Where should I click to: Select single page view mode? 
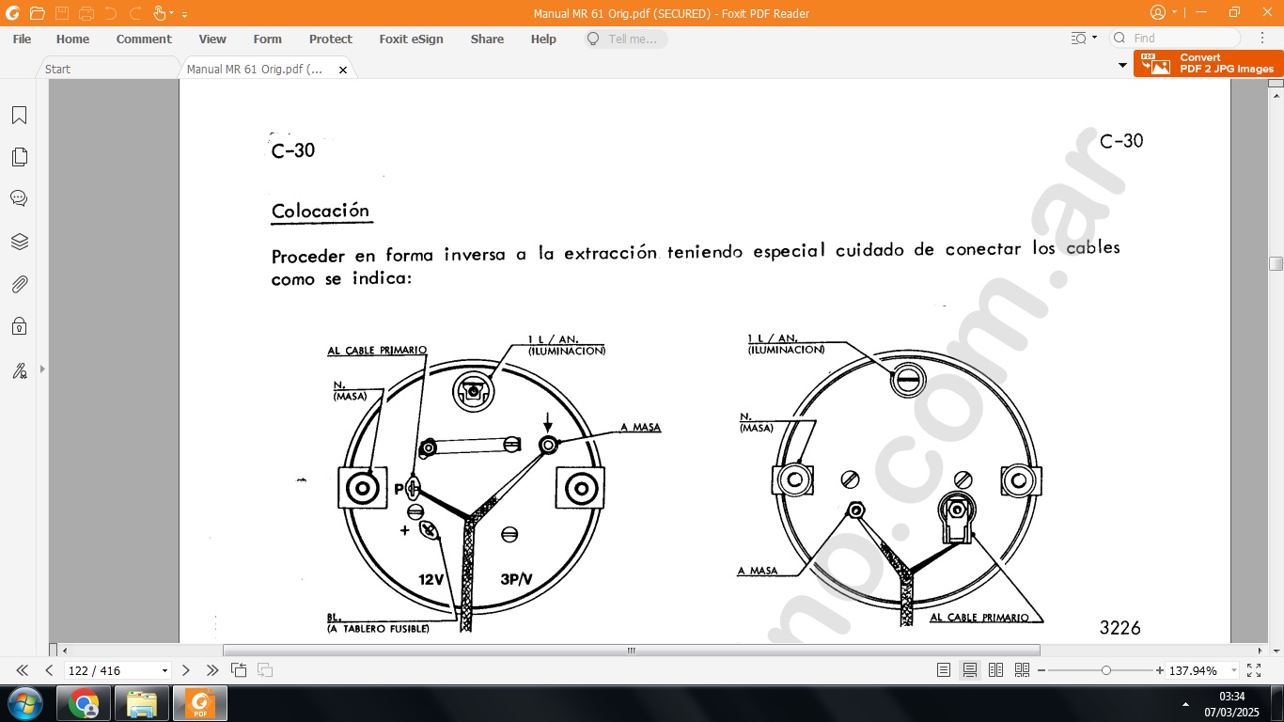[944, 670]
